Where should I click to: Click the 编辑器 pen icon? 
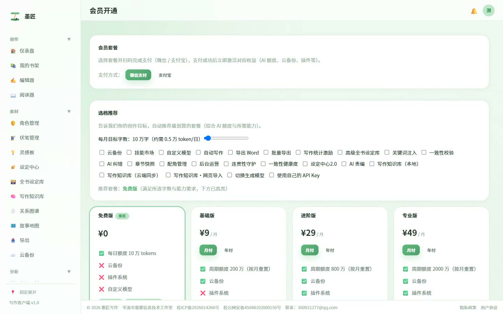(13, 80)
